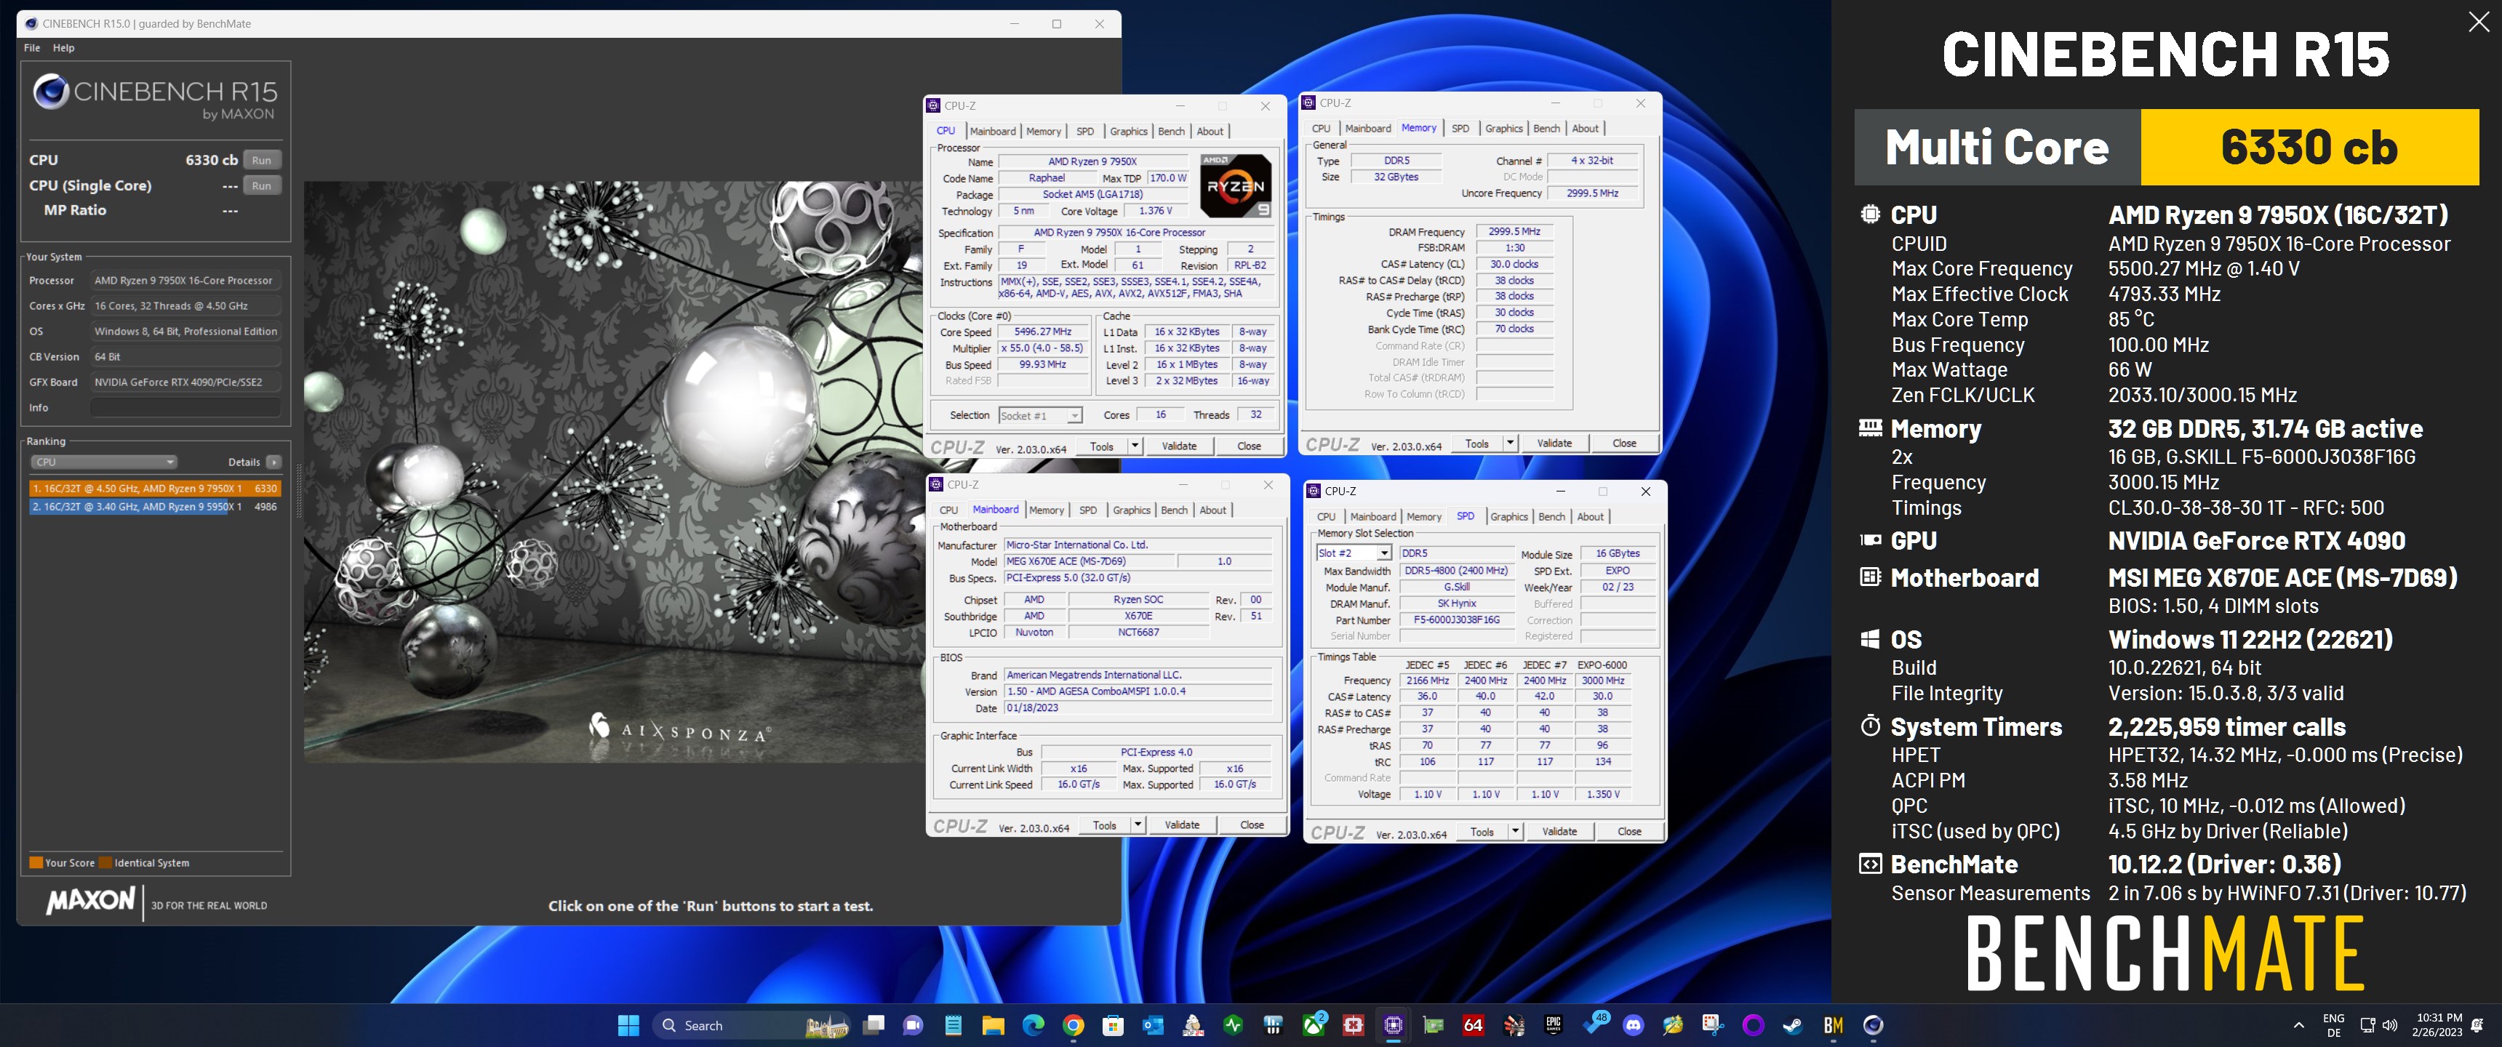This screenshot has height=1047, width=2502.
Task: Select ranking row for Ryzen 9 5950X
Action: click(x=156, y=507)
